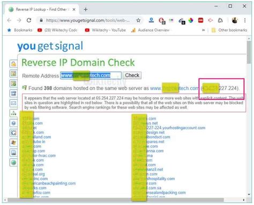Click the profile avatar in toolbar

(235, 20)
